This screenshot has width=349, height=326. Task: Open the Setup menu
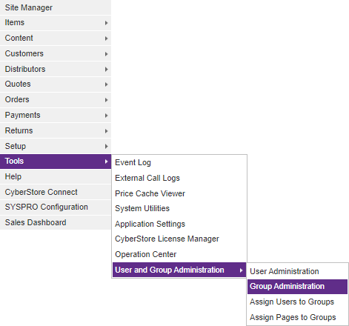(x=56, y=146)
